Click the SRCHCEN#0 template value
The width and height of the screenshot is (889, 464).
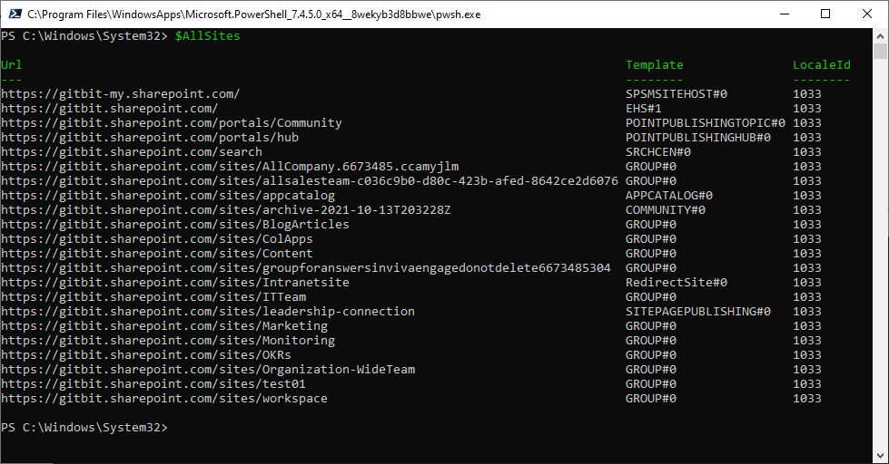tap(658, 151)
